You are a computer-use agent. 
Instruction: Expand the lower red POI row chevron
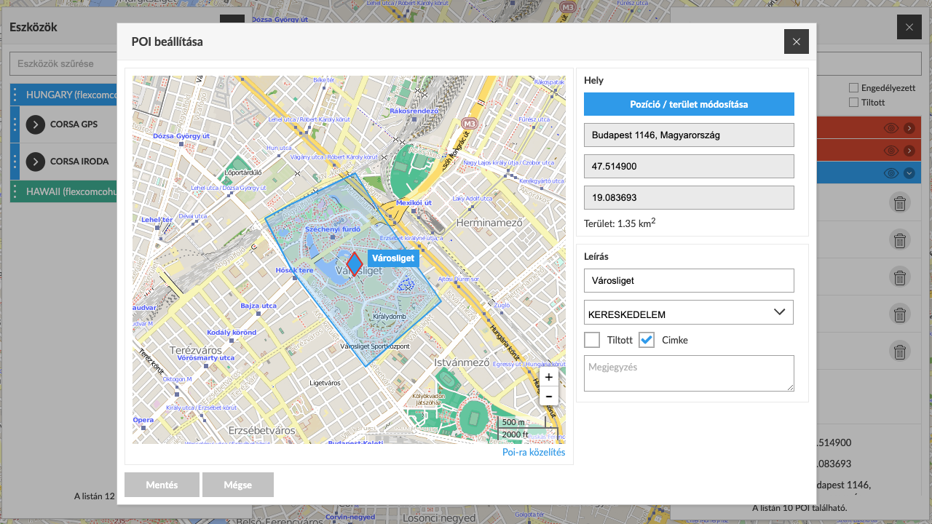click(x=909, y=151)
